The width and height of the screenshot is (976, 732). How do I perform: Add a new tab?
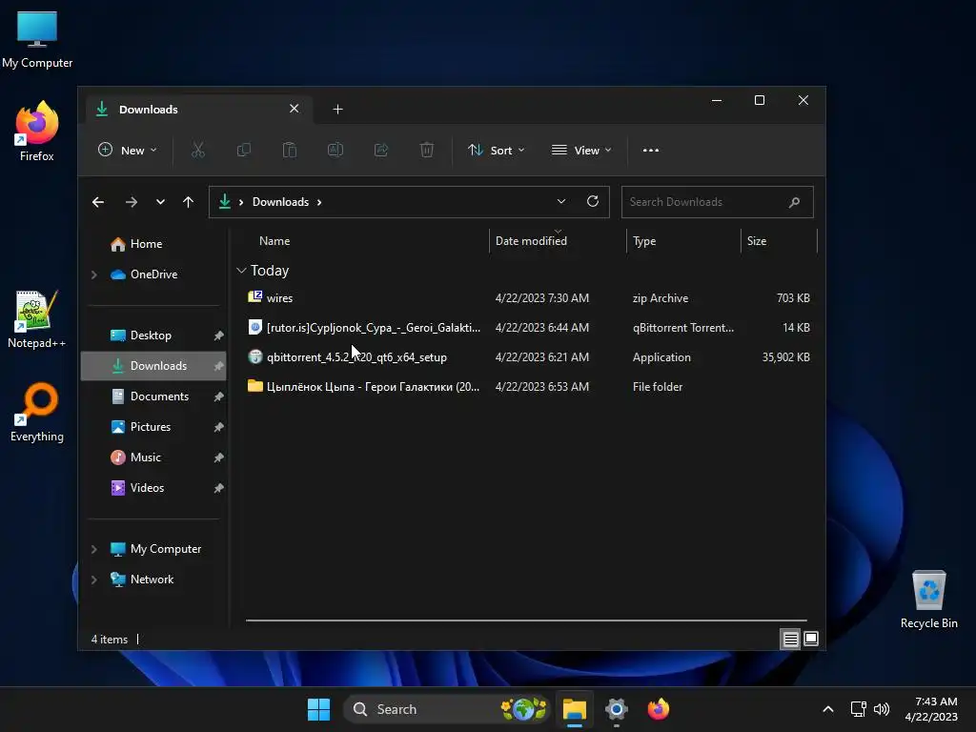[337, 109]
